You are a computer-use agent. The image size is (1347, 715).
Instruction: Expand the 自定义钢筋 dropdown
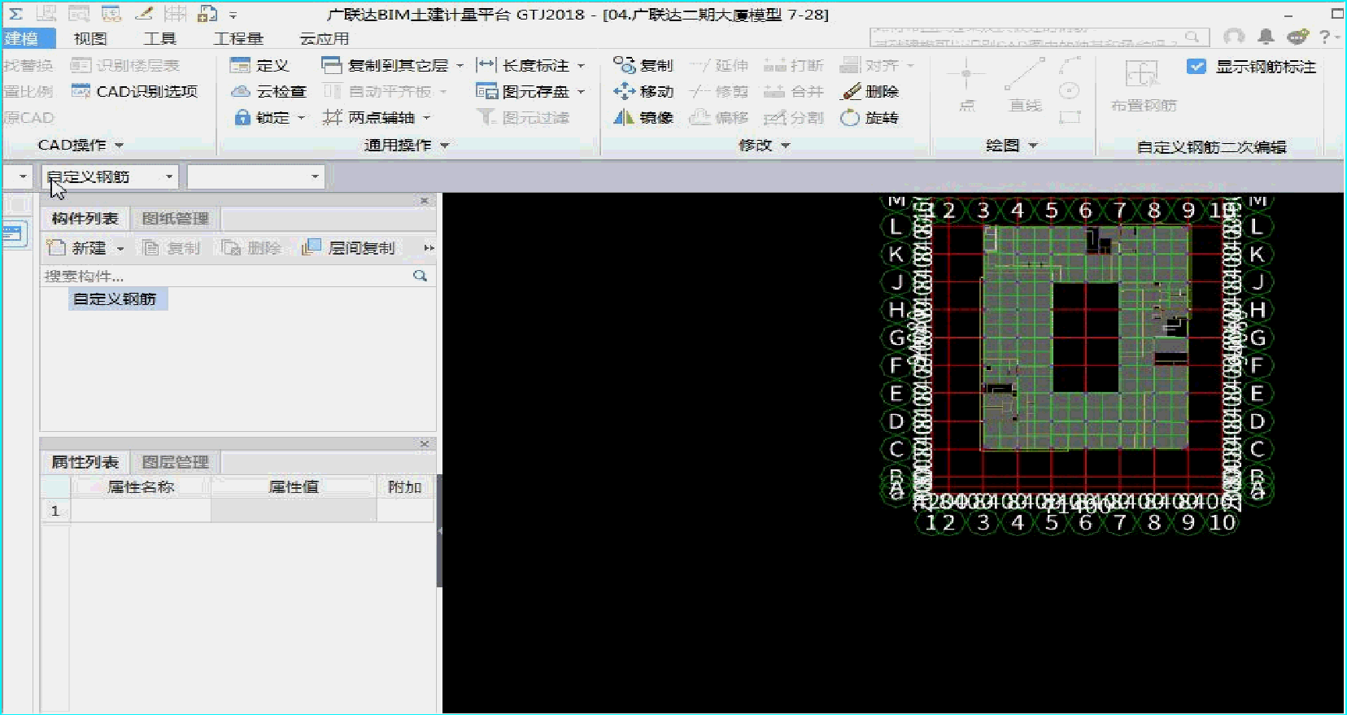169,177
